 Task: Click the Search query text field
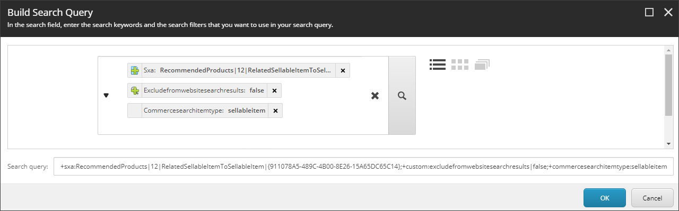[363, 167]
